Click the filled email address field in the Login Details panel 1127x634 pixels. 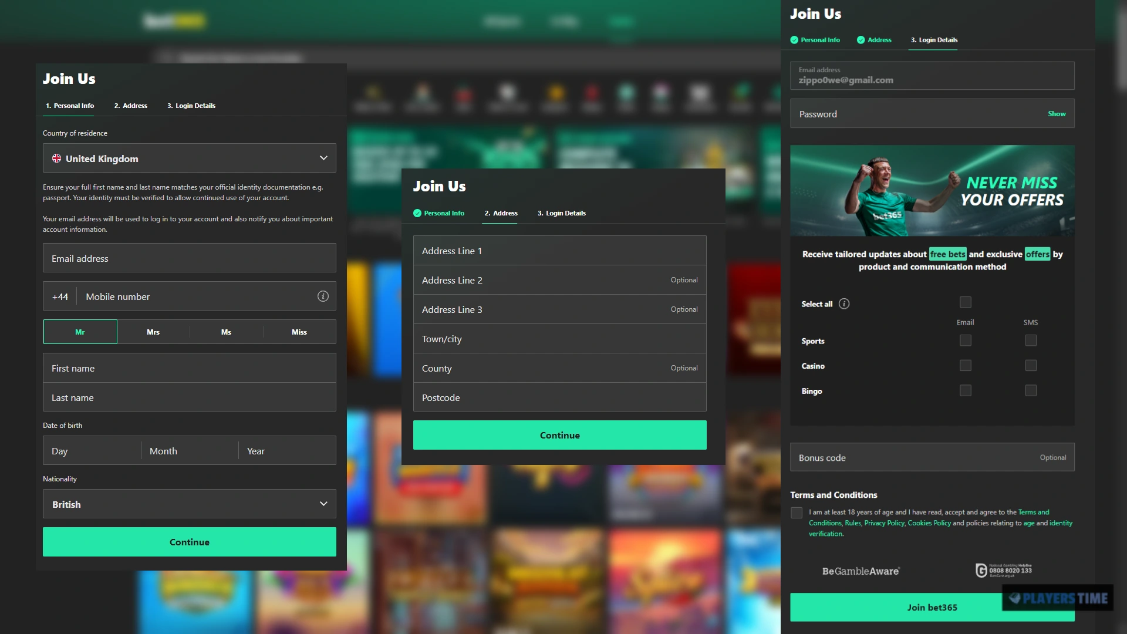(932, 76)
